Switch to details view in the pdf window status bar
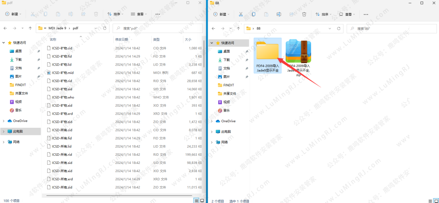The width and height of the screenshot is (439, 203). point(197,201)
